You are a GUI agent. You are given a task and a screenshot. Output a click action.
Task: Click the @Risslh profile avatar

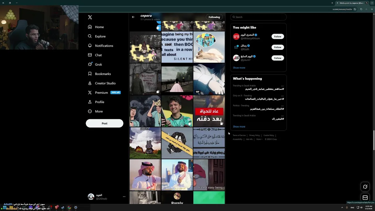pyautogui.click(x=236, y=47)
